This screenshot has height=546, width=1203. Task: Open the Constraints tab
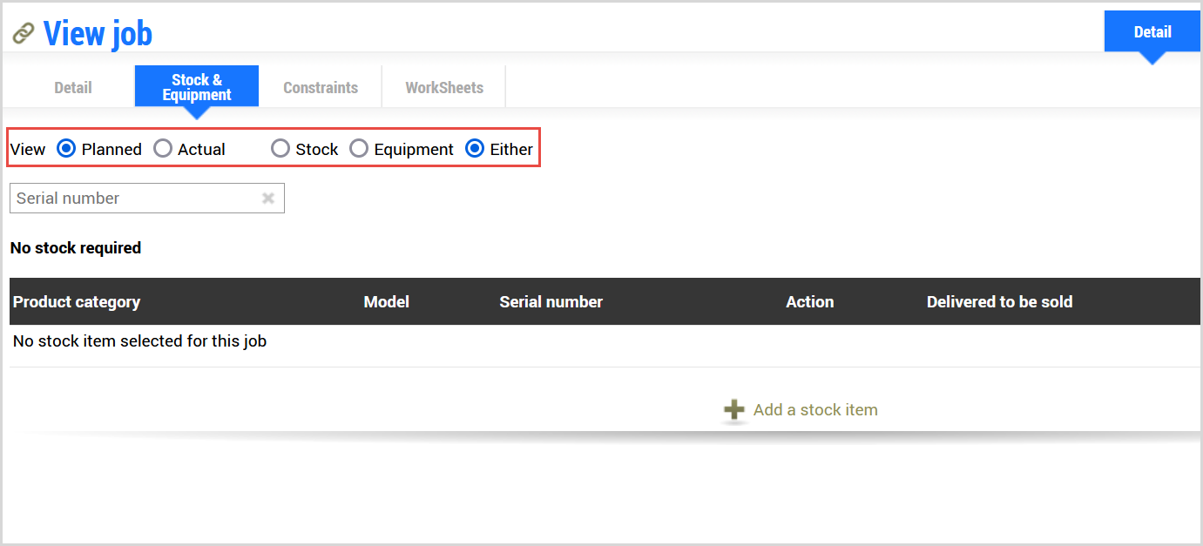point(321,87)
